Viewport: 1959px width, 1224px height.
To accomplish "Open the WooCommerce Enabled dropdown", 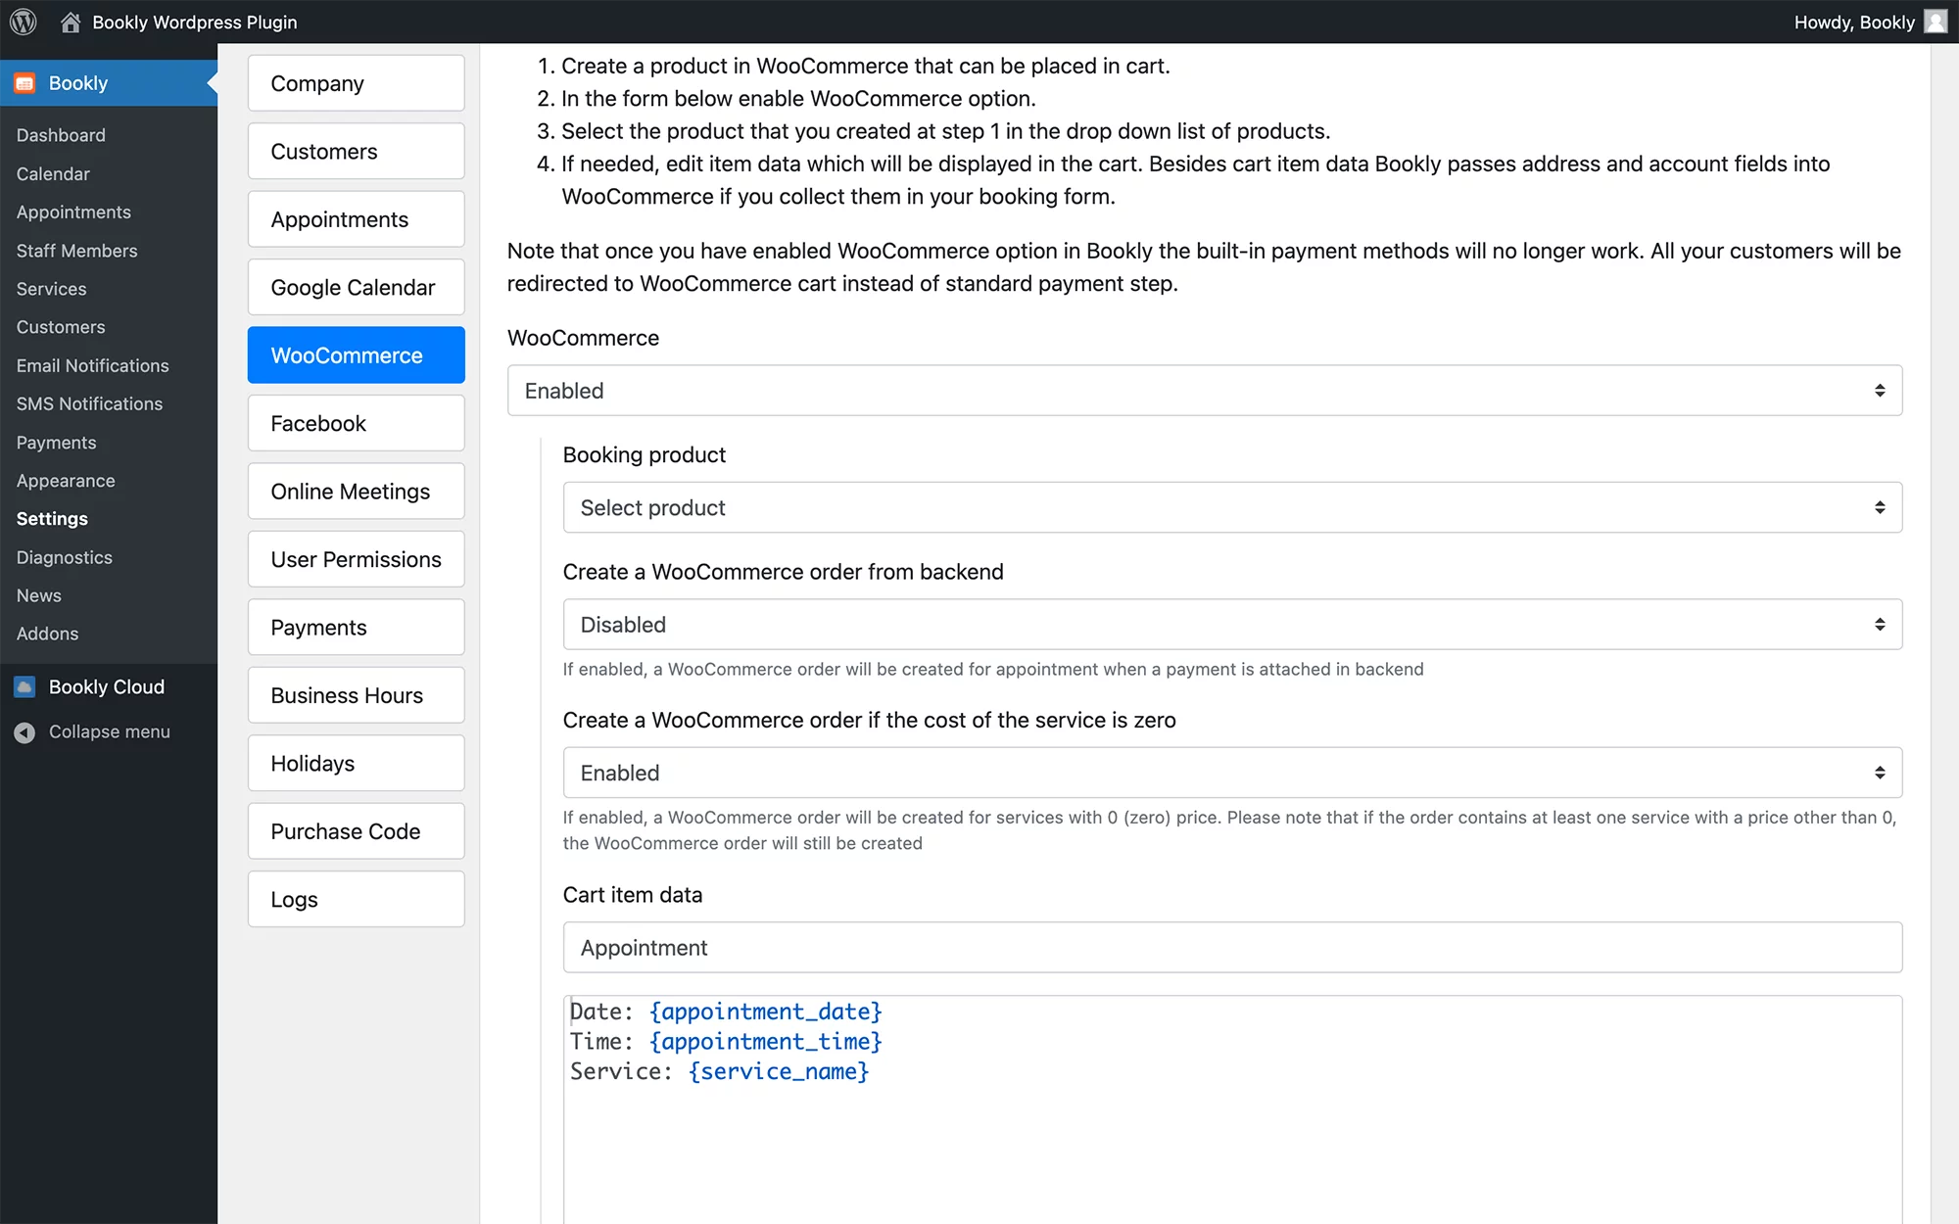I will [1205, 391].
